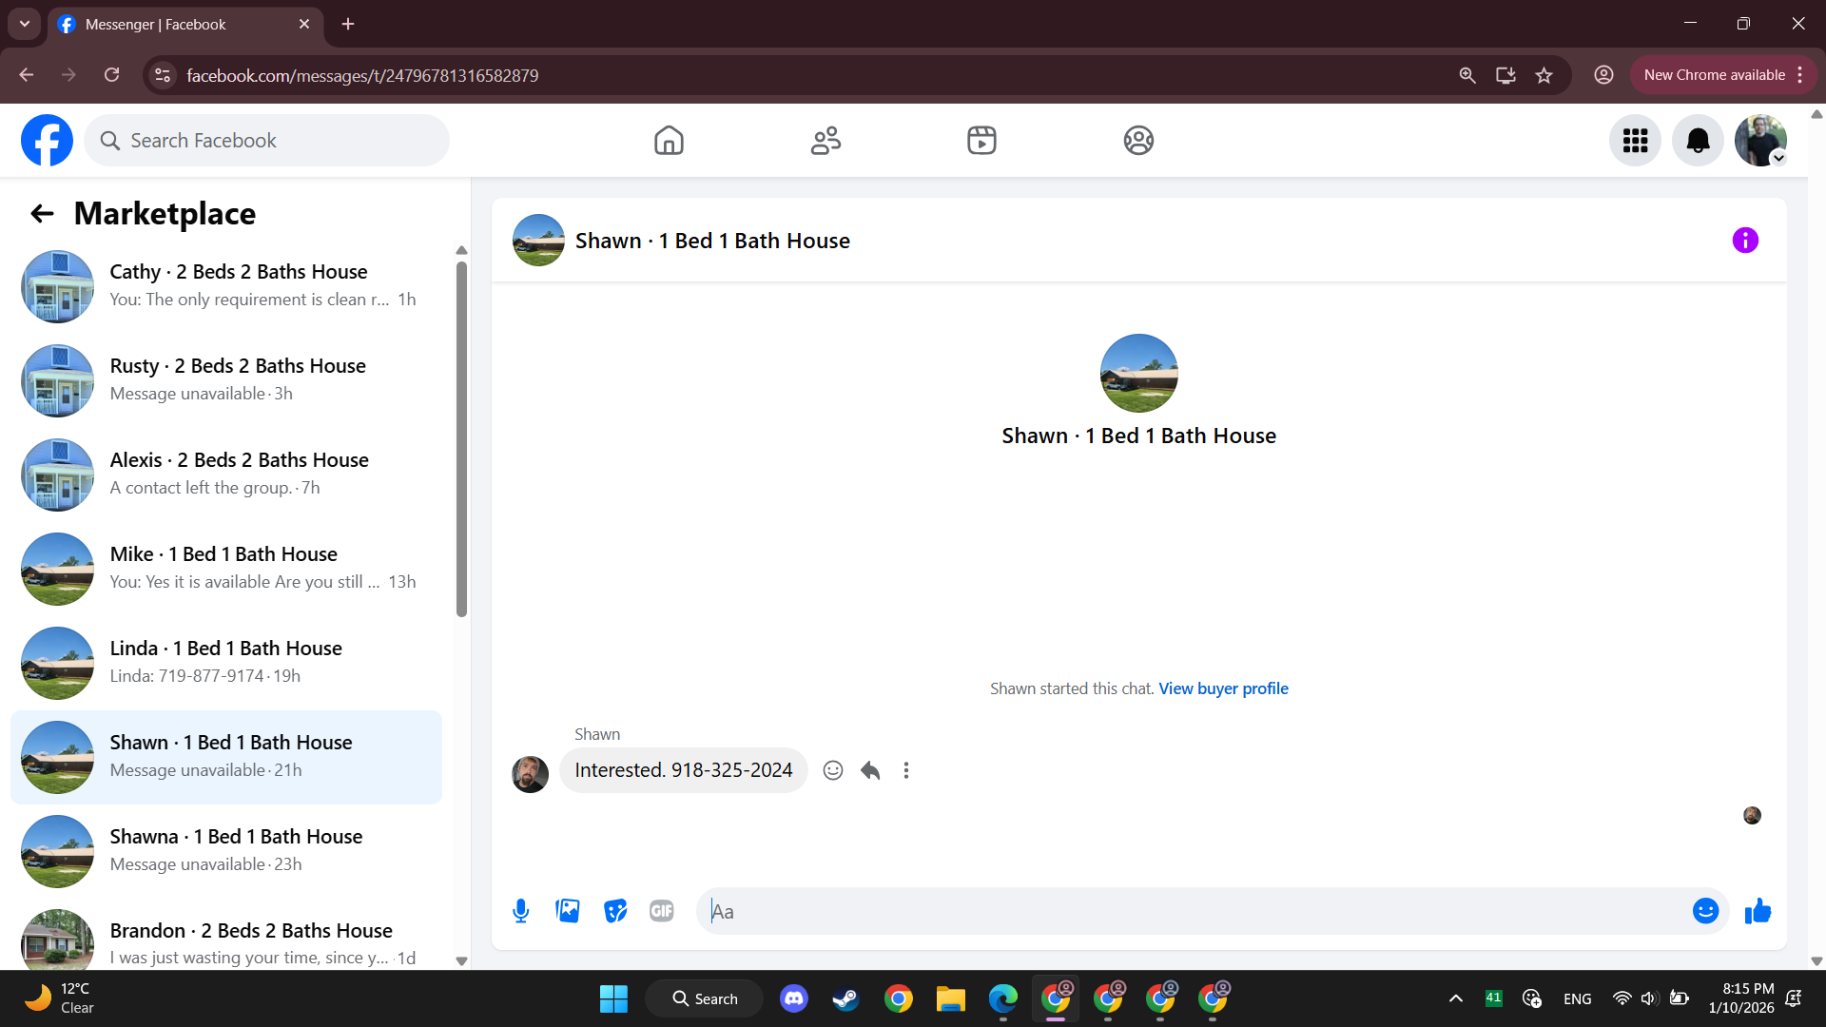This screenshot has height=1027, width=1826.
Task: Open the sticker picker icon
Action: 615,911
